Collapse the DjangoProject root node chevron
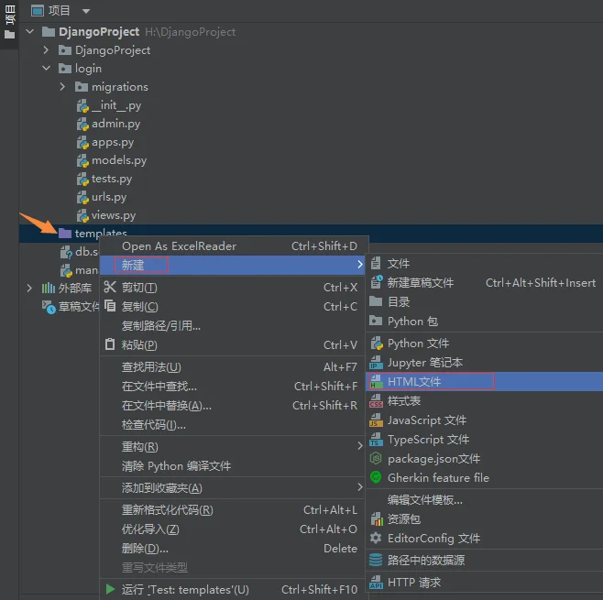Viewport: 603px width, 600px height. (x=30, y=31)
